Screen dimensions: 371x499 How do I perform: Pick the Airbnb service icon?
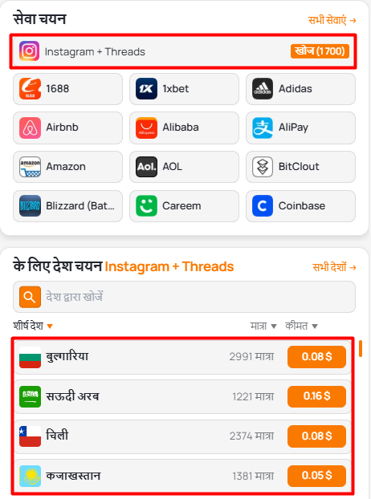pos(30,128)
